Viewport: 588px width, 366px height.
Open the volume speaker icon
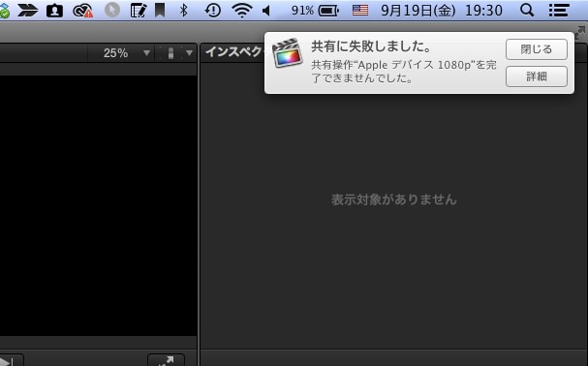click(266, 11)
